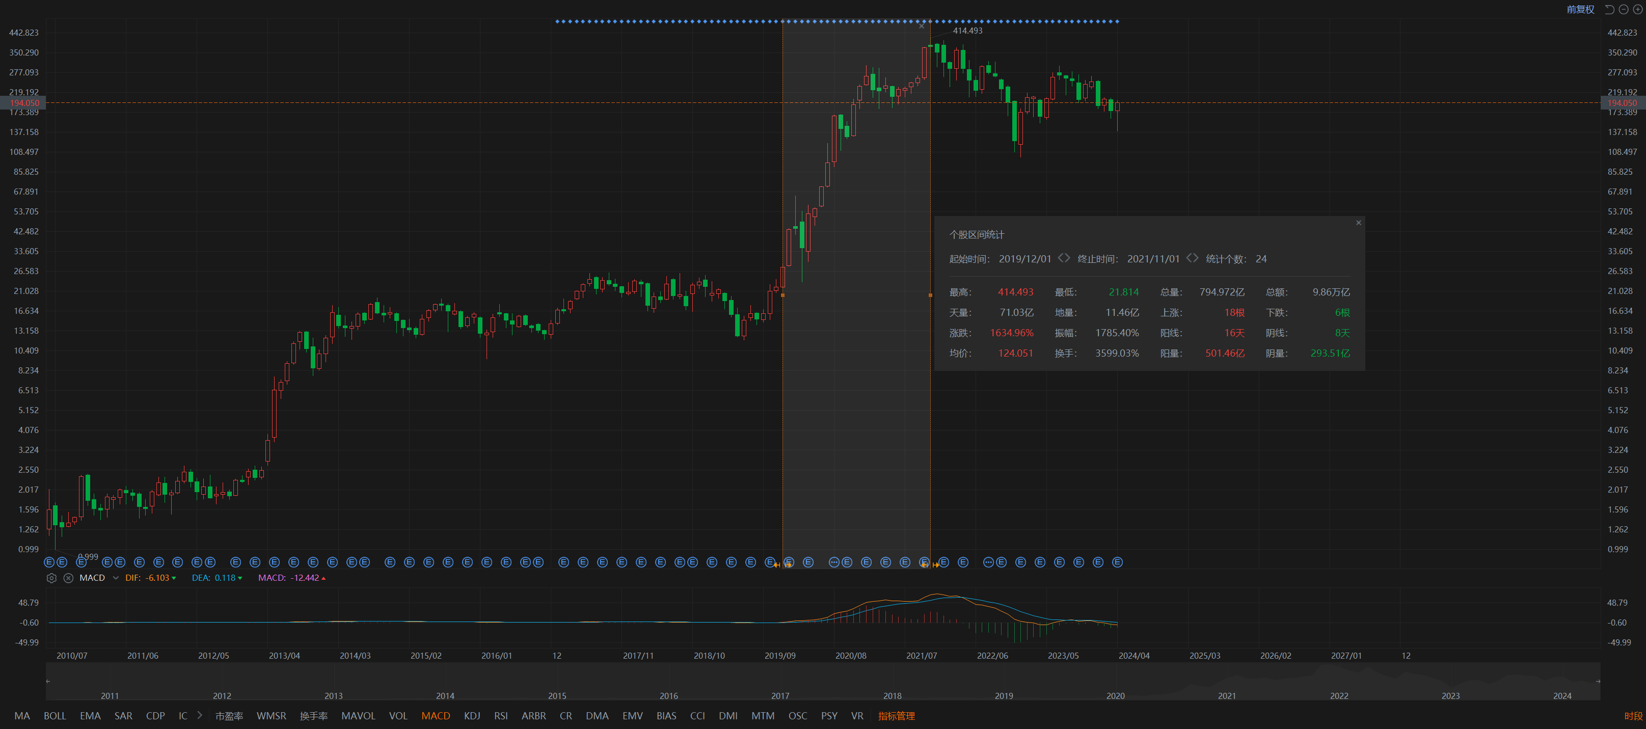1646x729 pixels.
Task: Select the BOLL indicator tab
Action: point(55,716)
